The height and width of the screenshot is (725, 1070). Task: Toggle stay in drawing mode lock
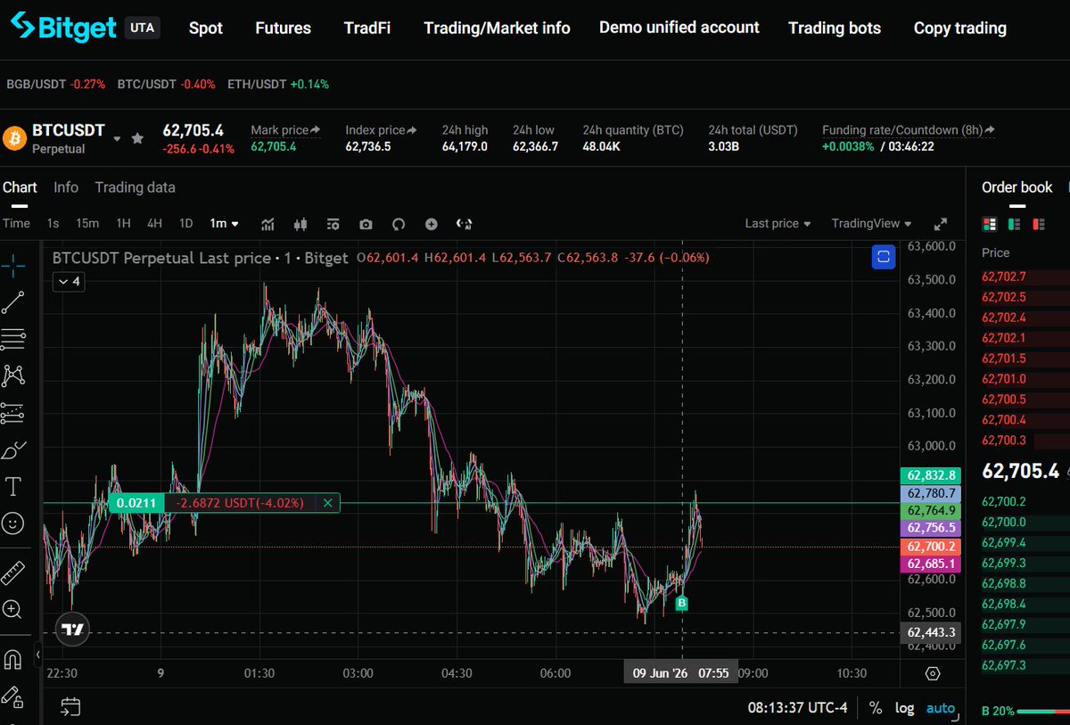pyautogui.click(x=13, y=696)
